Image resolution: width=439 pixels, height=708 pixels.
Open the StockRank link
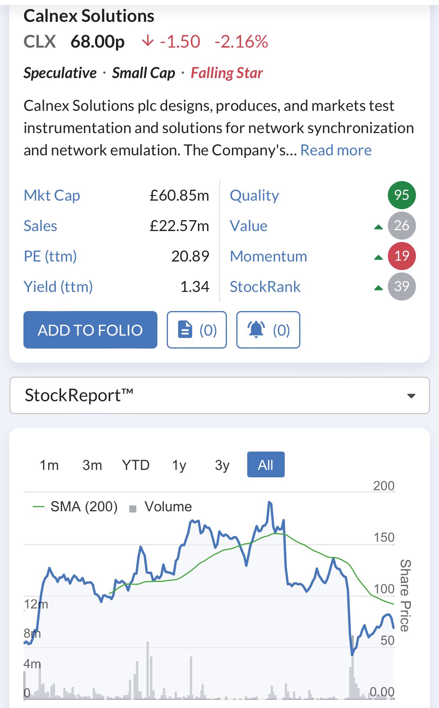[x=265, y=286]
